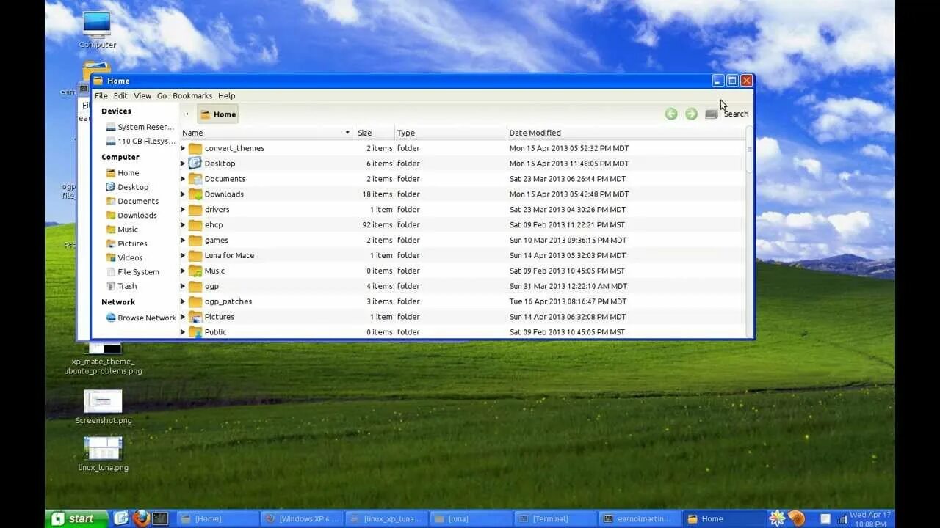The image size is (940, 528).
Task: Open Downloads in the sidebar
Action: click(131, 216)
